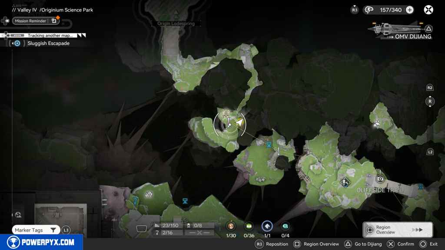
Task: Select the Sluggish Escapade mission entry
Action: click(48, 43)
